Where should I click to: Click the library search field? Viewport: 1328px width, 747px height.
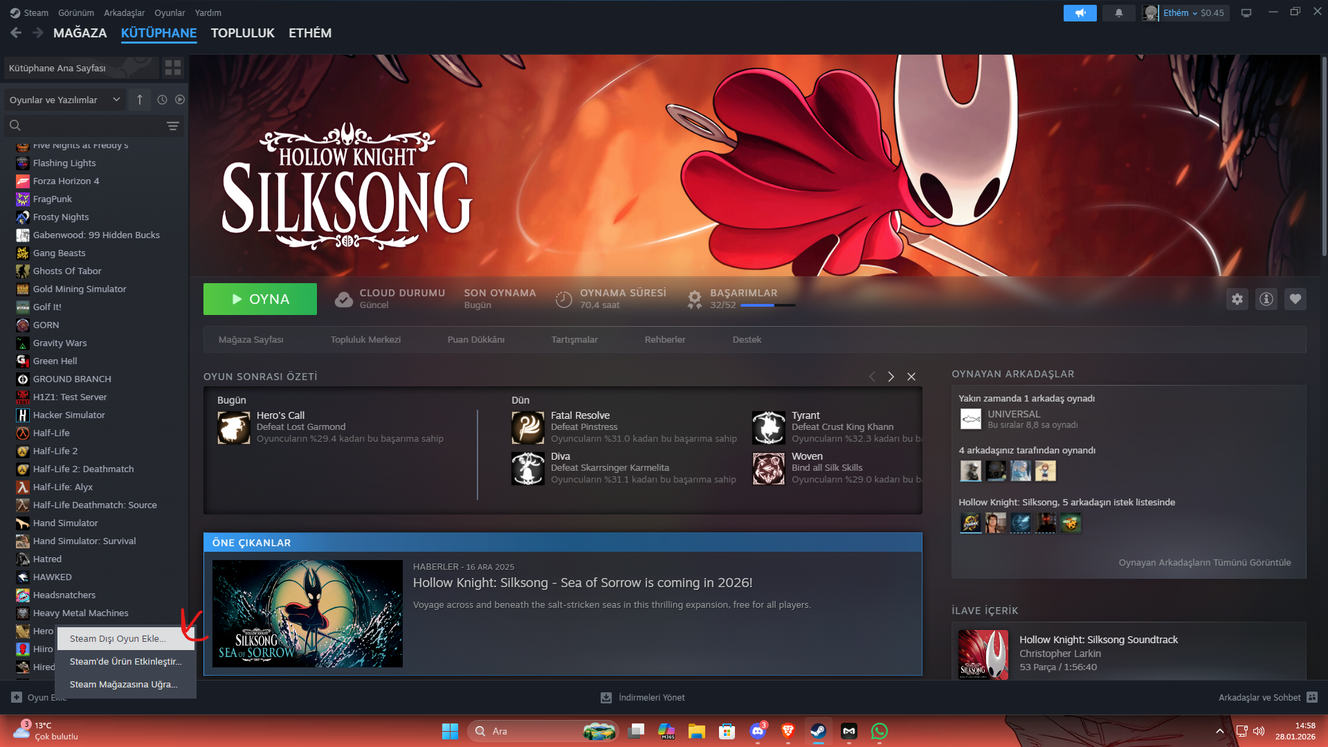click(94, 126)
